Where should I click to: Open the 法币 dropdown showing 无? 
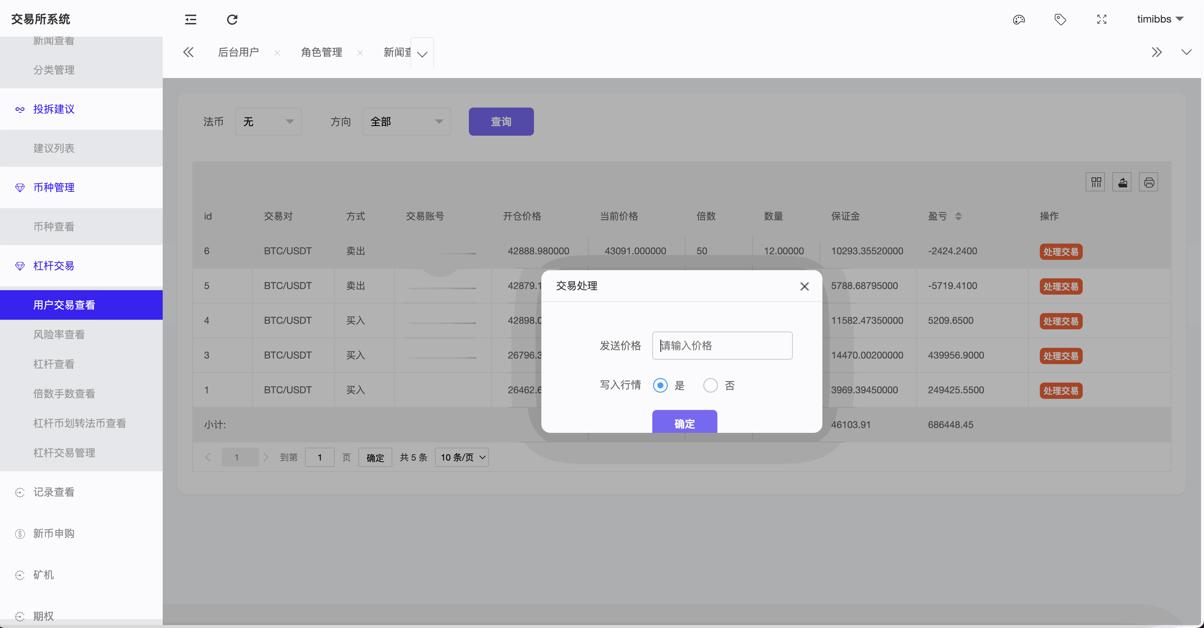point(268,122)
